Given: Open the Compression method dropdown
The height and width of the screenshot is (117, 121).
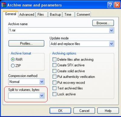Looking at the screenshot, I should tap(26, 82).
